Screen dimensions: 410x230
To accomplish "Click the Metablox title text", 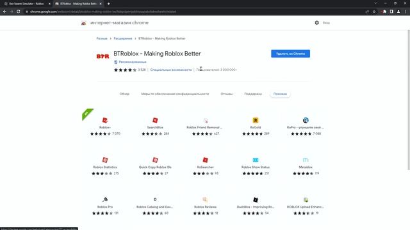I will pos(306,167).
